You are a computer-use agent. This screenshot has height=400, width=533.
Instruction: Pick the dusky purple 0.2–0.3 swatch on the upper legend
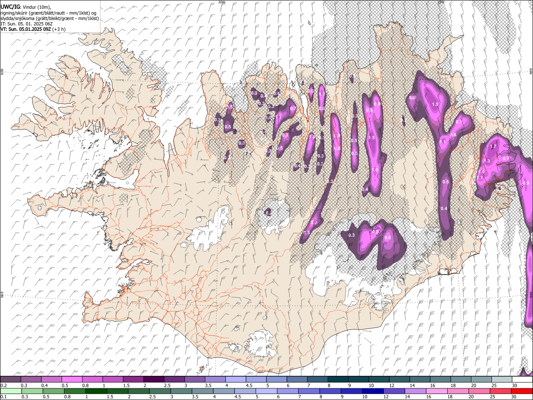[x=10, y=380]
